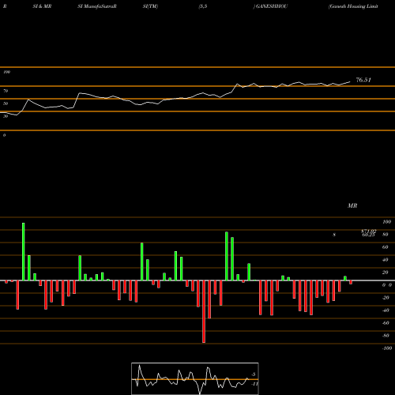Click the '-5' value in the mini chart

tap(253, 374)
